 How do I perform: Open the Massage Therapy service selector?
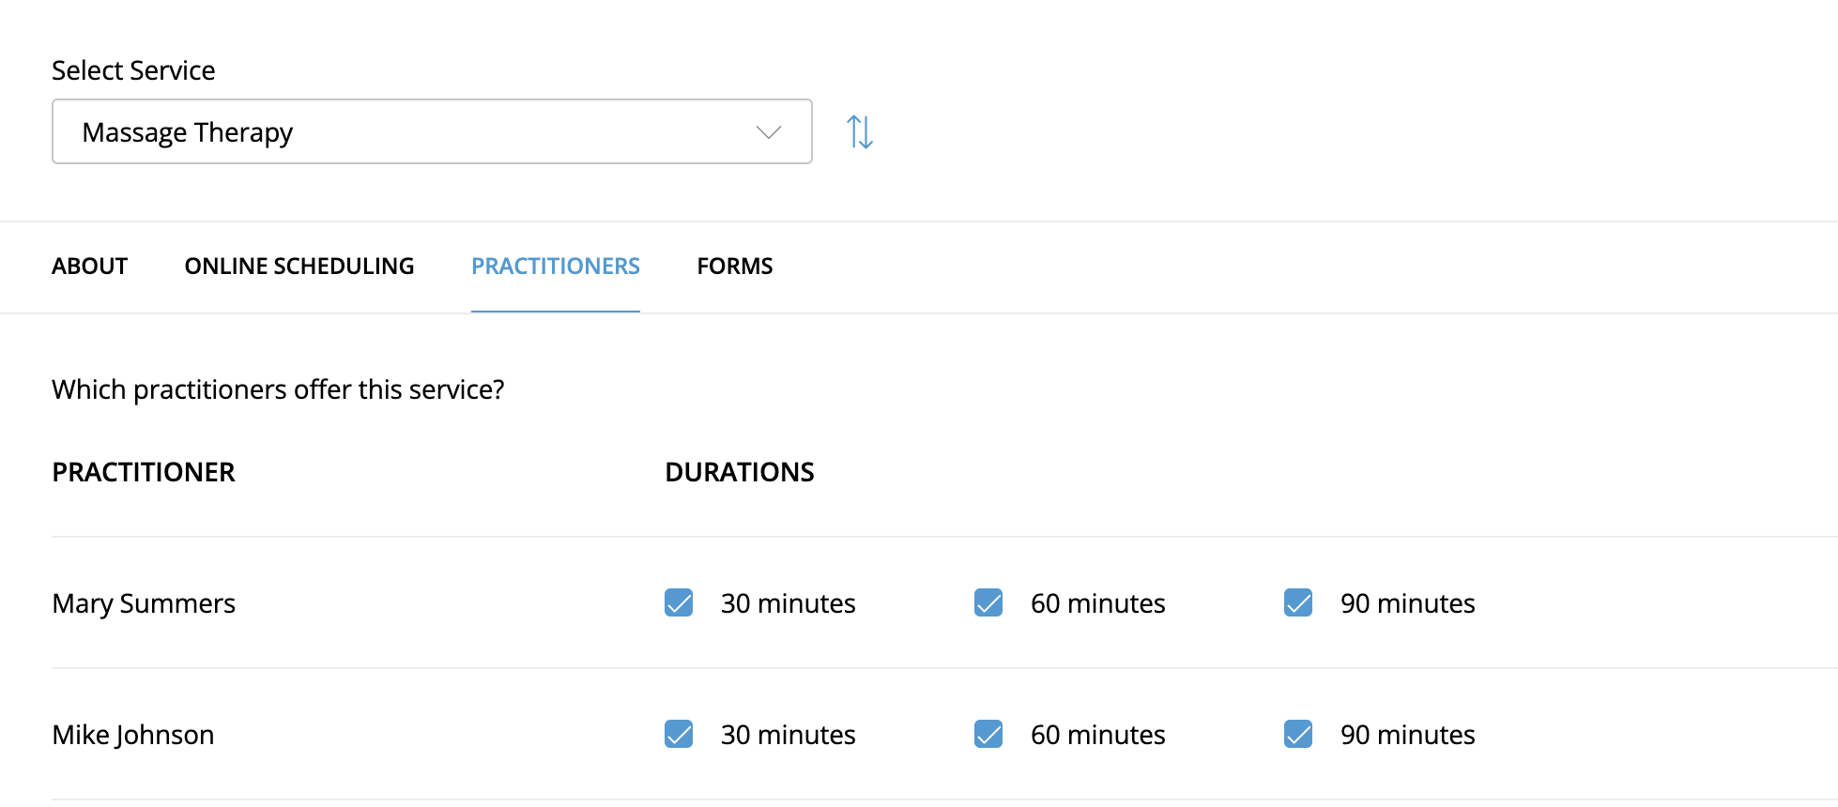pos(432,131)
